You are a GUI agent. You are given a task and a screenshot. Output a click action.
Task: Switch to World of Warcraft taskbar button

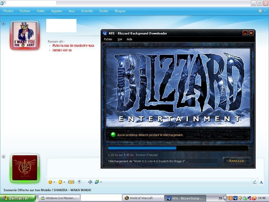point(143,198)
